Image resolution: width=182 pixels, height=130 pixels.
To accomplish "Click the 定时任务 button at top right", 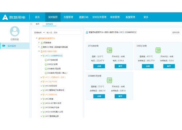I will click(x=176, y=32).
